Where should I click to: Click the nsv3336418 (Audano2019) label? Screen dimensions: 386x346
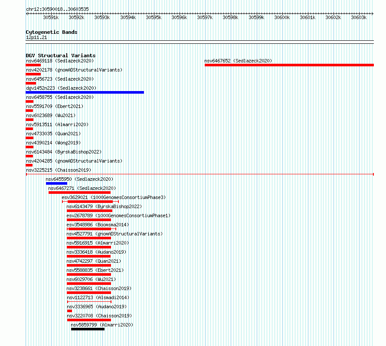click(x=96, y=252)
